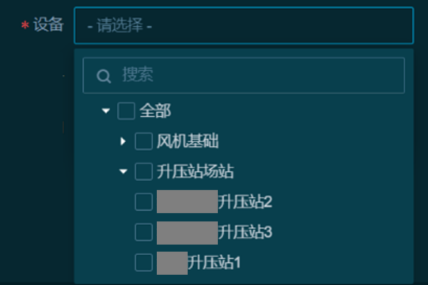Image resolution: width=428 pixels, height=285 pixels.
Task: Collapse the 全部 tree node arrow
Action: coord(106,112)
